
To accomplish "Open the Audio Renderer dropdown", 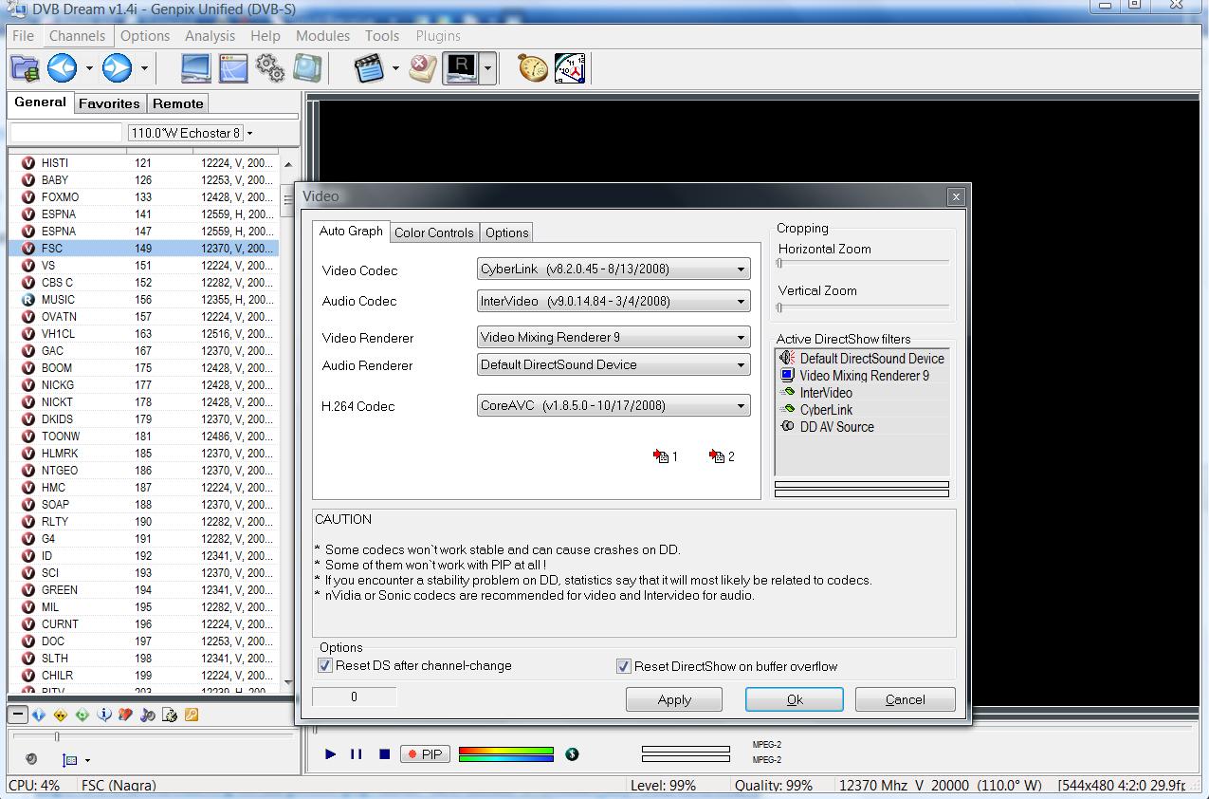I will point(614,365).
